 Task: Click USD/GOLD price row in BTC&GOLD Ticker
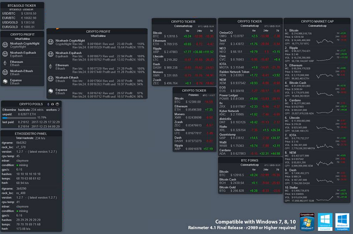[18, 23]
